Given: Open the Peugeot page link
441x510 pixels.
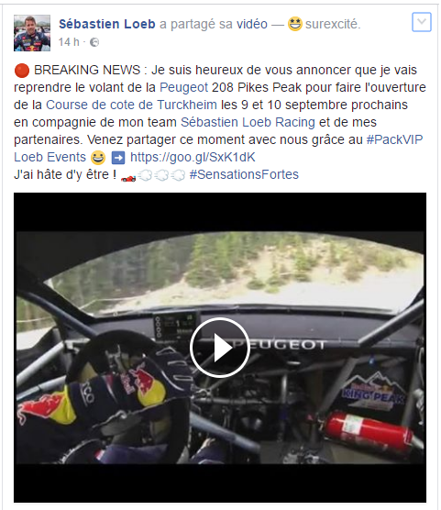Looking at the screenshot, I should (x=183, y=87).
